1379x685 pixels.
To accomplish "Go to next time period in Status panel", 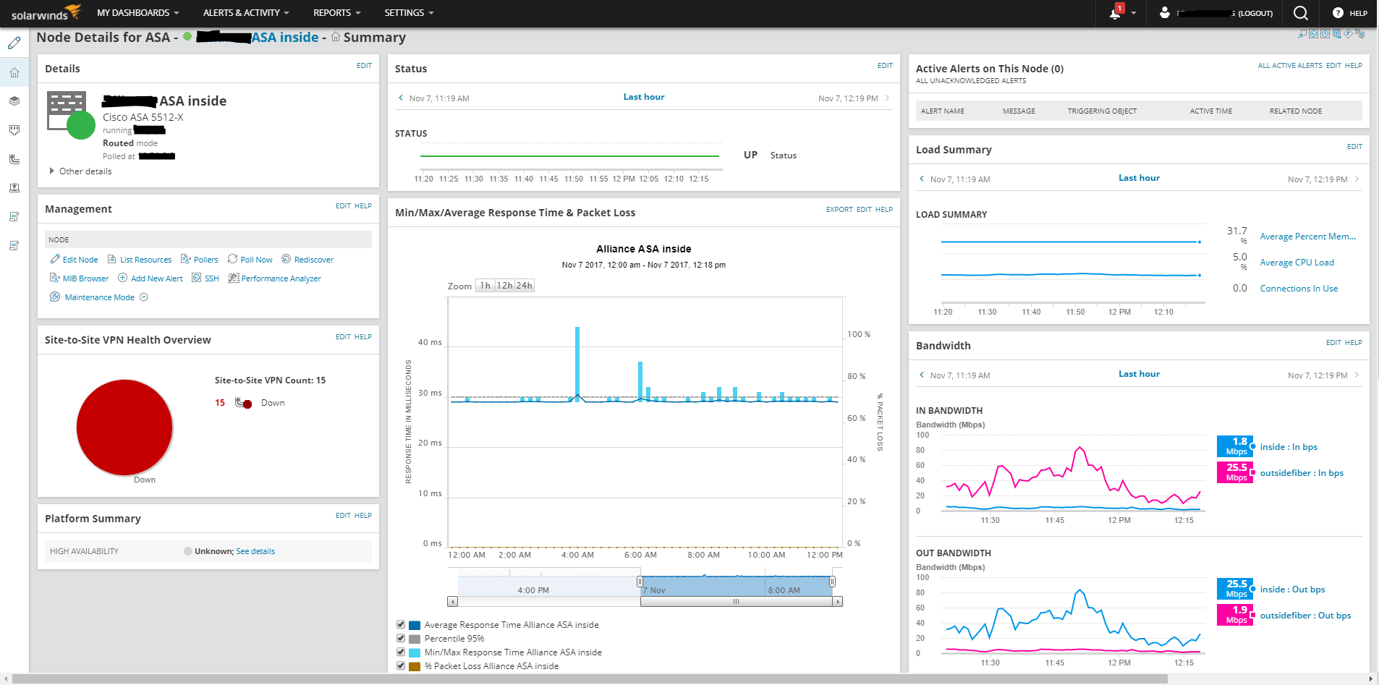I will tap(887, 98).
